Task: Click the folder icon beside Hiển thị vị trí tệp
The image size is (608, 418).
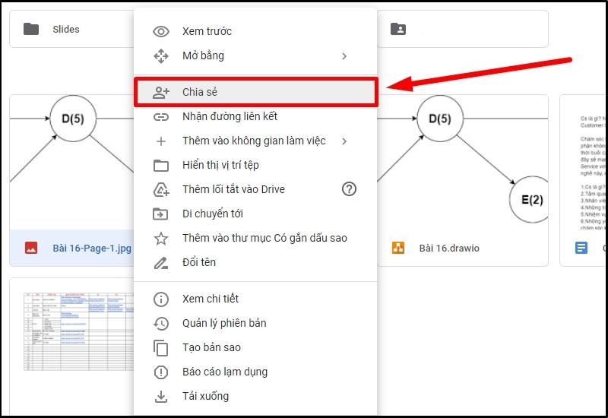Action: tap(161, 166)
